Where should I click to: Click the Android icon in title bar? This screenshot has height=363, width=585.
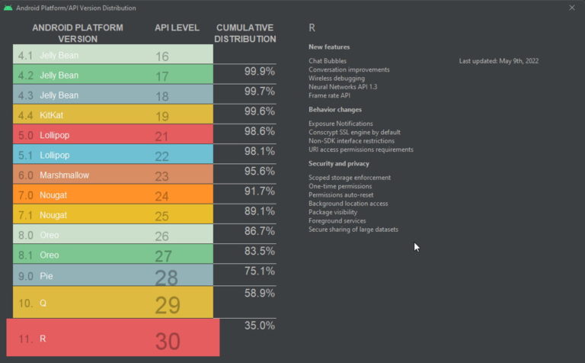[9, 8]
